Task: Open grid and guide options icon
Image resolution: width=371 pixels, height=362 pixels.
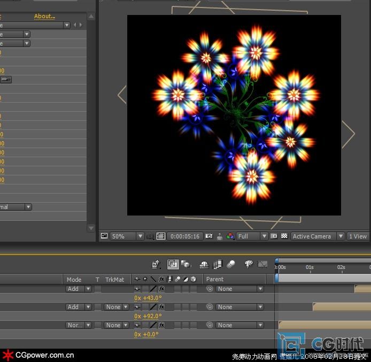Action: tap(150, 236)
